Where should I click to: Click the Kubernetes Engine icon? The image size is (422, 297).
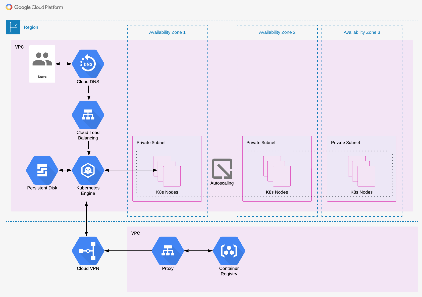[88, 170]
